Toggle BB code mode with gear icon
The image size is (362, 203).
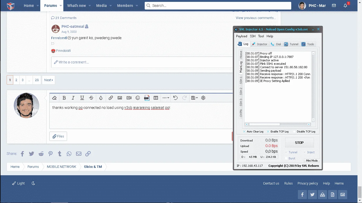[203, 98]
